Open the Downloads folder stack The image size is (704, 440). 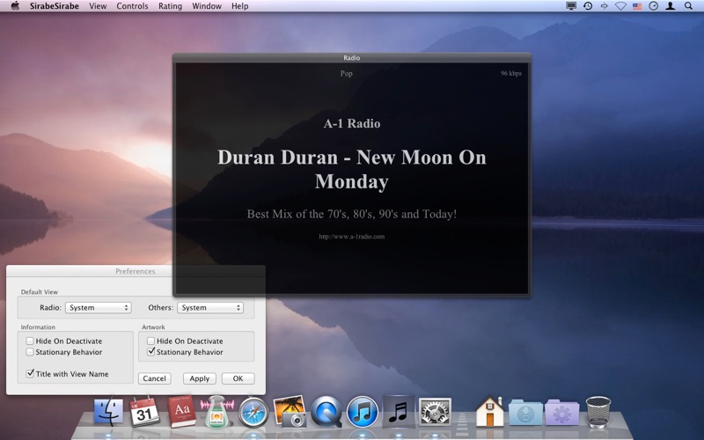pyautogui.click(x=525, y=412)
